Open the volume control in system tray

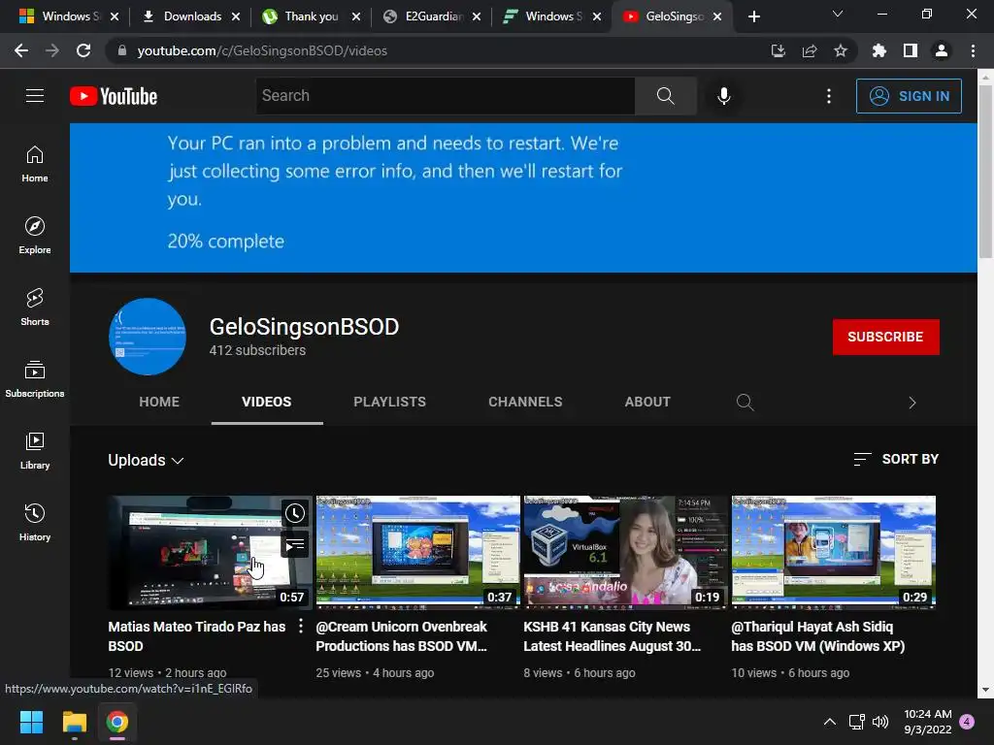click(x=880, y=722)
